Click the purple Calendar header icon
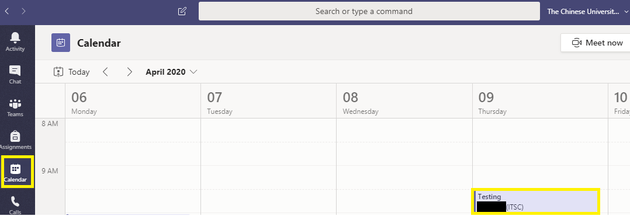Screen dimensions: 630x216 (61, 43)
